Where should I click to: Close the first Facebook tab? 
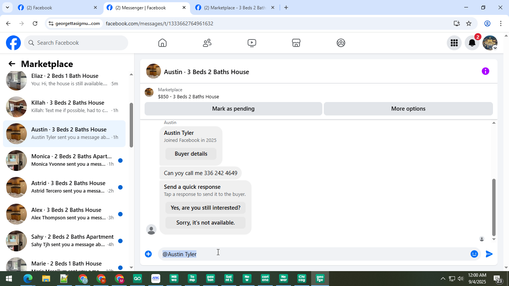pyautogui.click(x=95, y=7)
